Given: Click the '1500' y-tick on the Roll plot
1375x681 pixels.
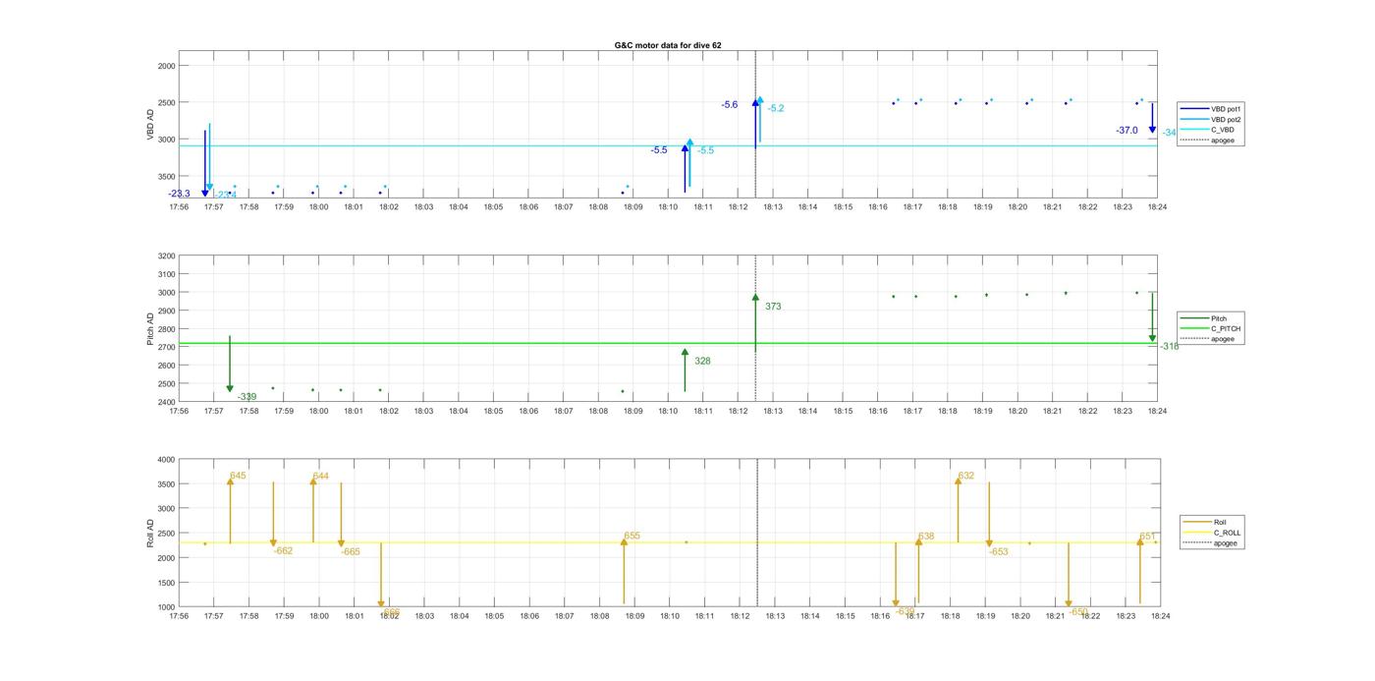Looking at the screenshot, I should click(x=166, y=583).
